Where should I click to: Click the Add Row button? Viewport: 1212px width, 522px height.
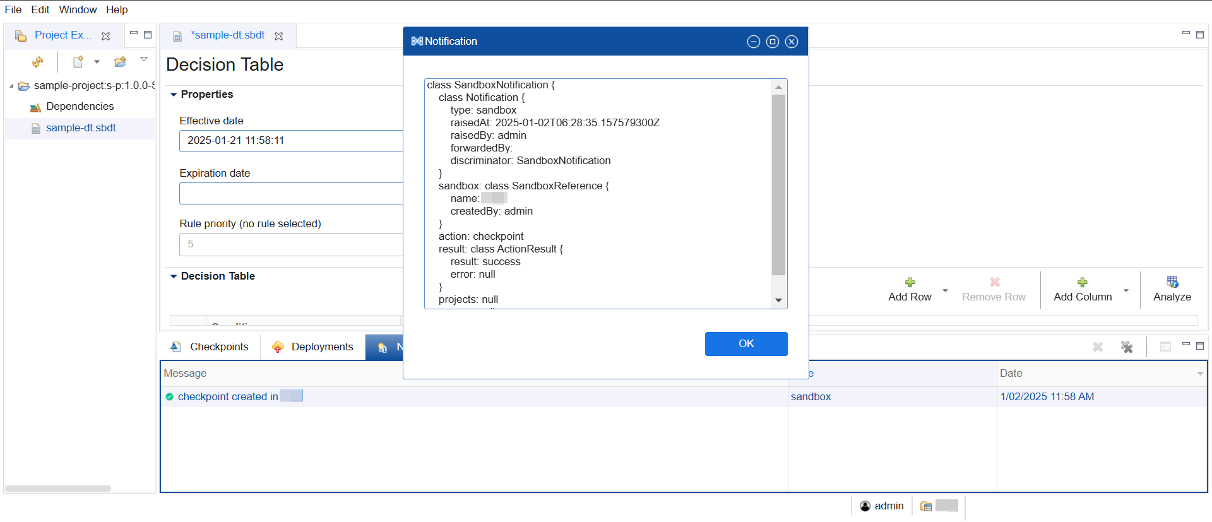(x=910, y=290)
